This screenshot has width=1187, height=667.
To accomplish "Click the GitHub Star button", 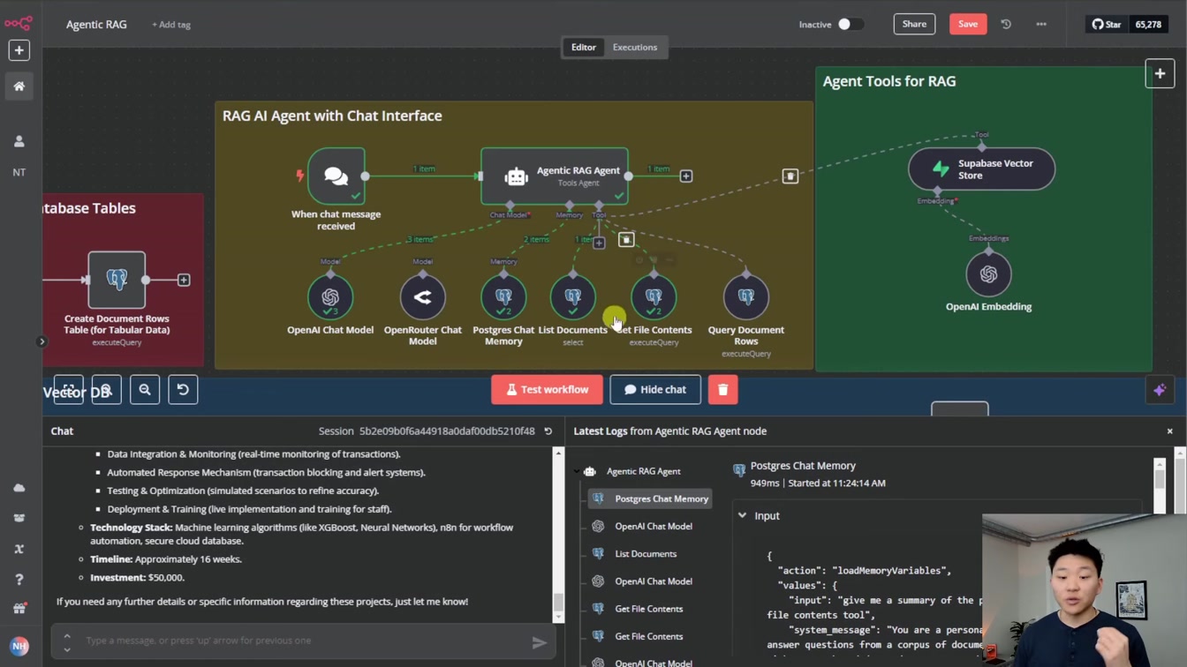I will (x=1107, y=24).
